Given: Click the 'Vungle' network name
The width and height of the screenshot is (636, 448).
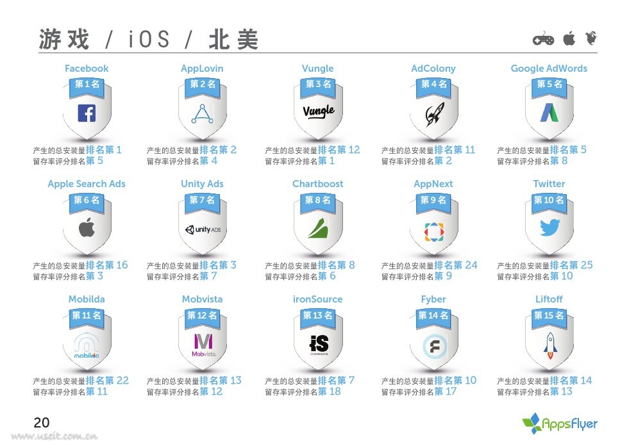Looking at the screenshot, I should [x=317, y=69].
